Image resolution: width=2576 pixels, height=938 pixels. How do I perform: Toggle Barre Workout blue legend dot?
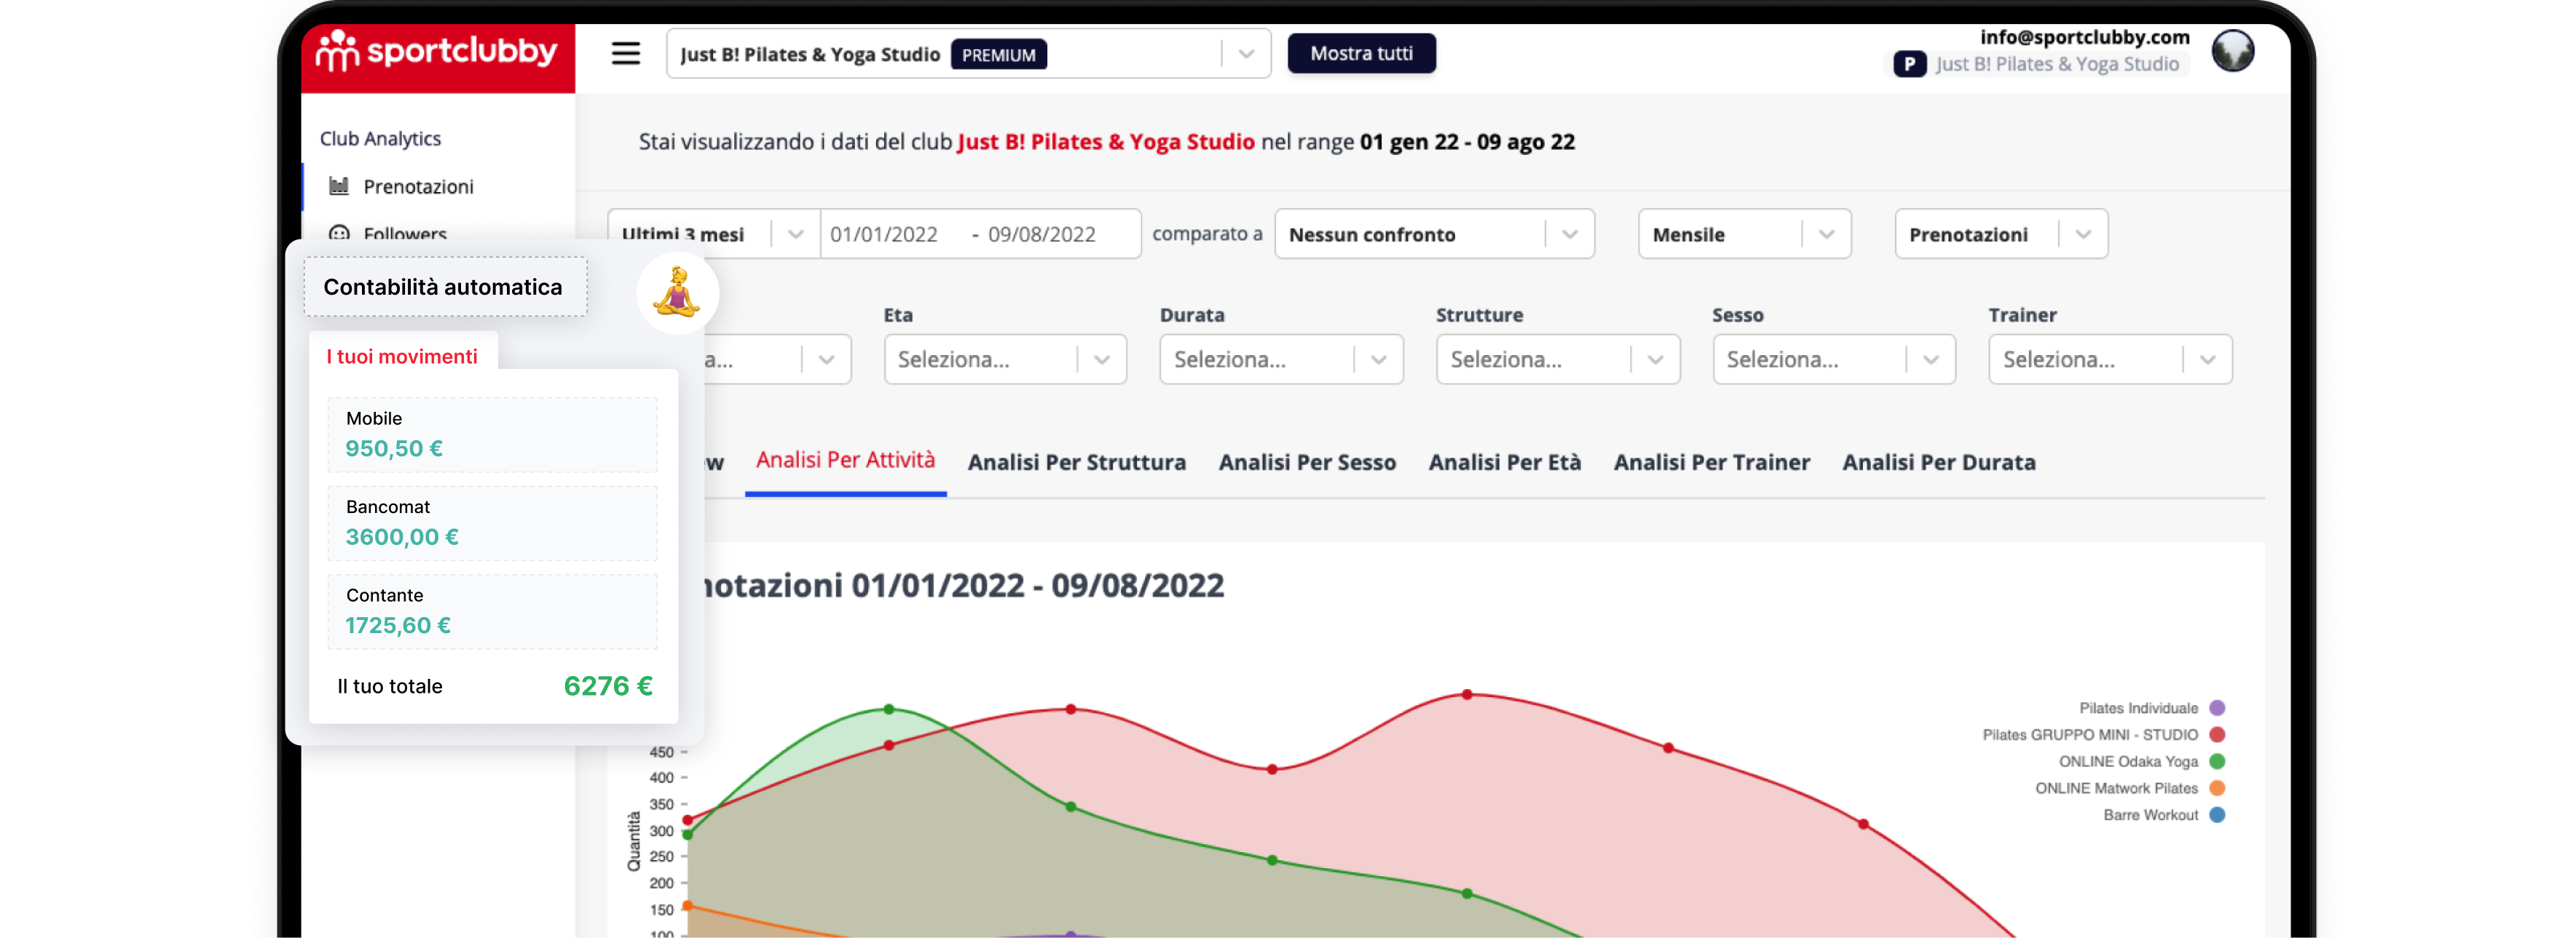click(2216, 815)
